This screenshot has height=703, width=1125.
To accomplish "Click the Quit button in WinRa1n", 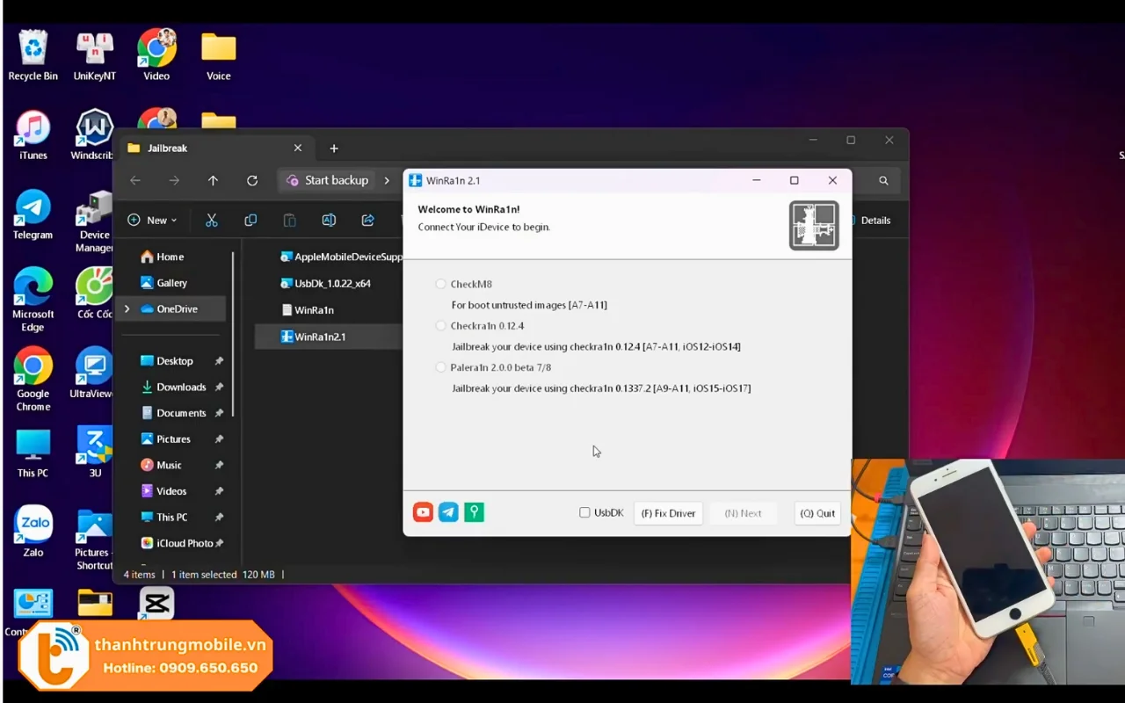I will point(817,513).
